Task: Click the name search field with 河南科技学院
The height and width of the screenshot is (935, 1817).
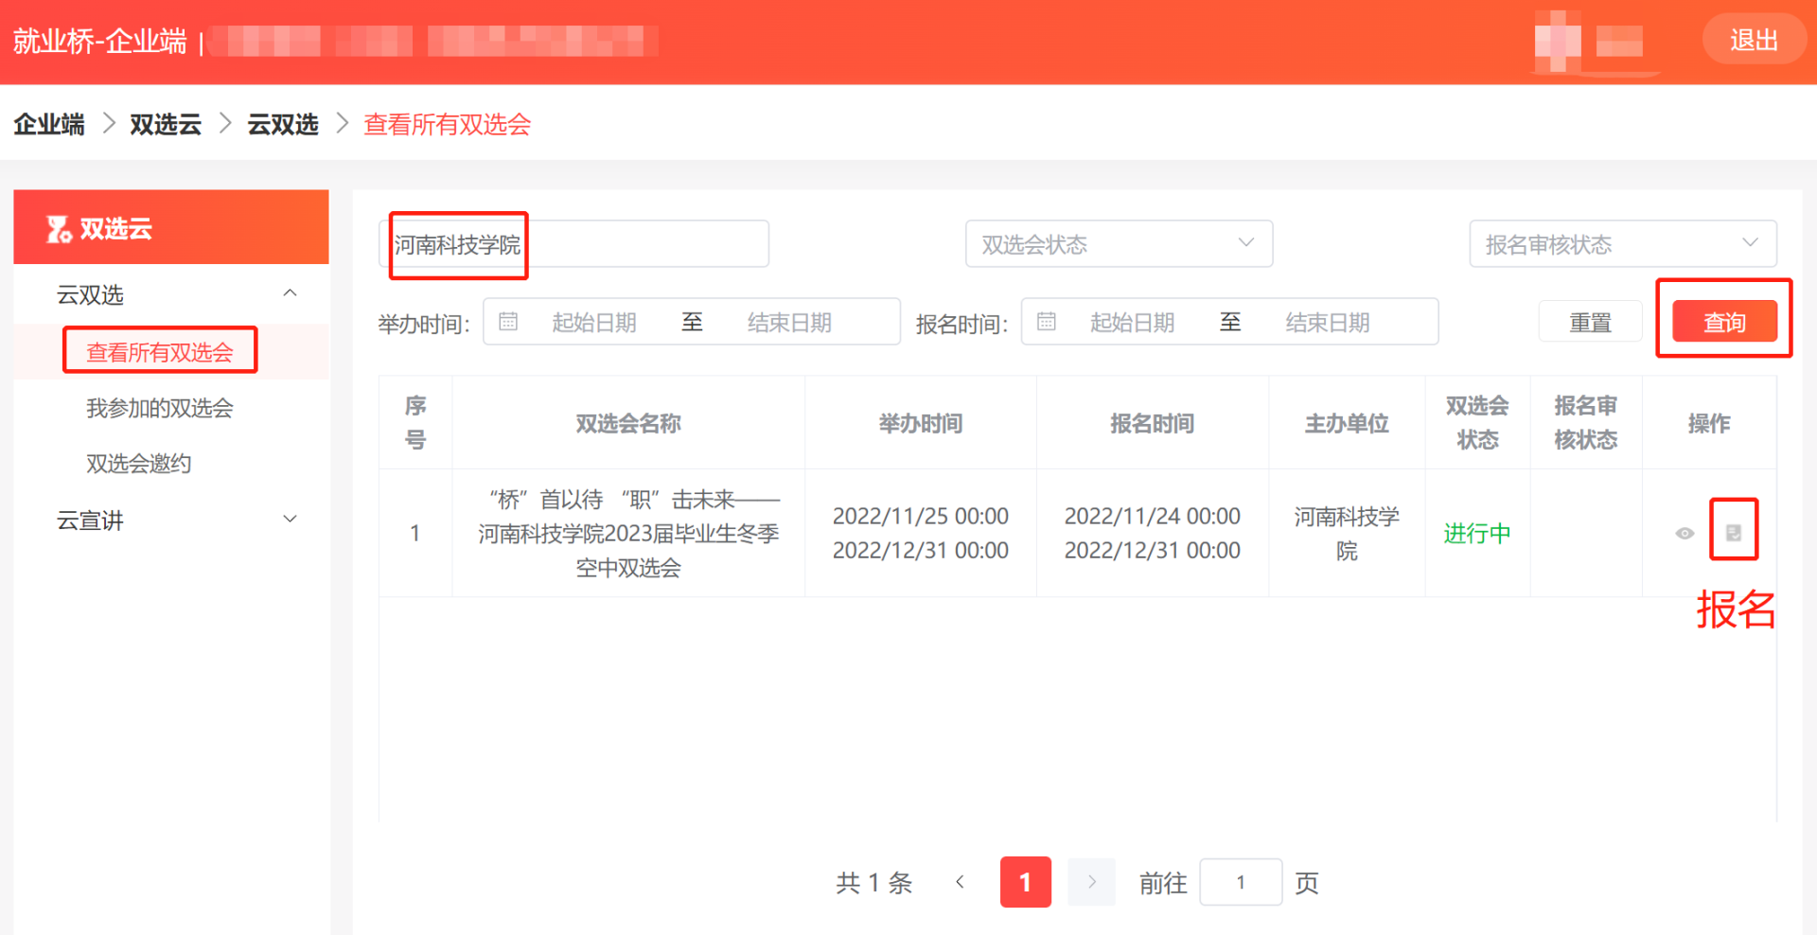Action: [x=574, y=244]
